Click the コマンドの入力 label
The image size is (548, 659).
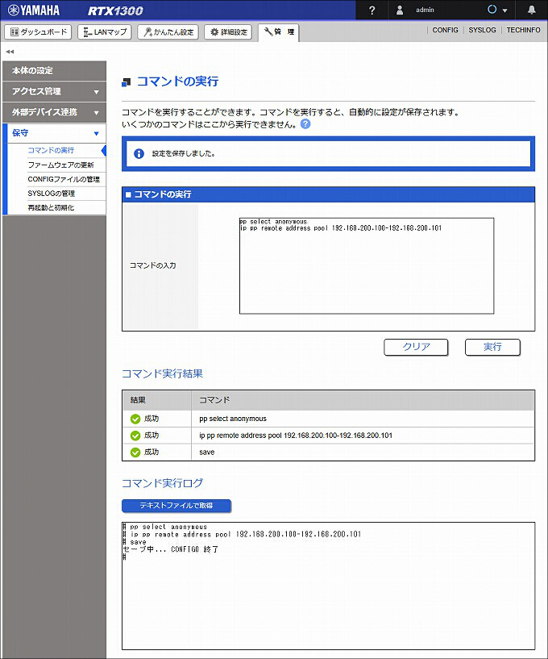(x=153, y=265)
